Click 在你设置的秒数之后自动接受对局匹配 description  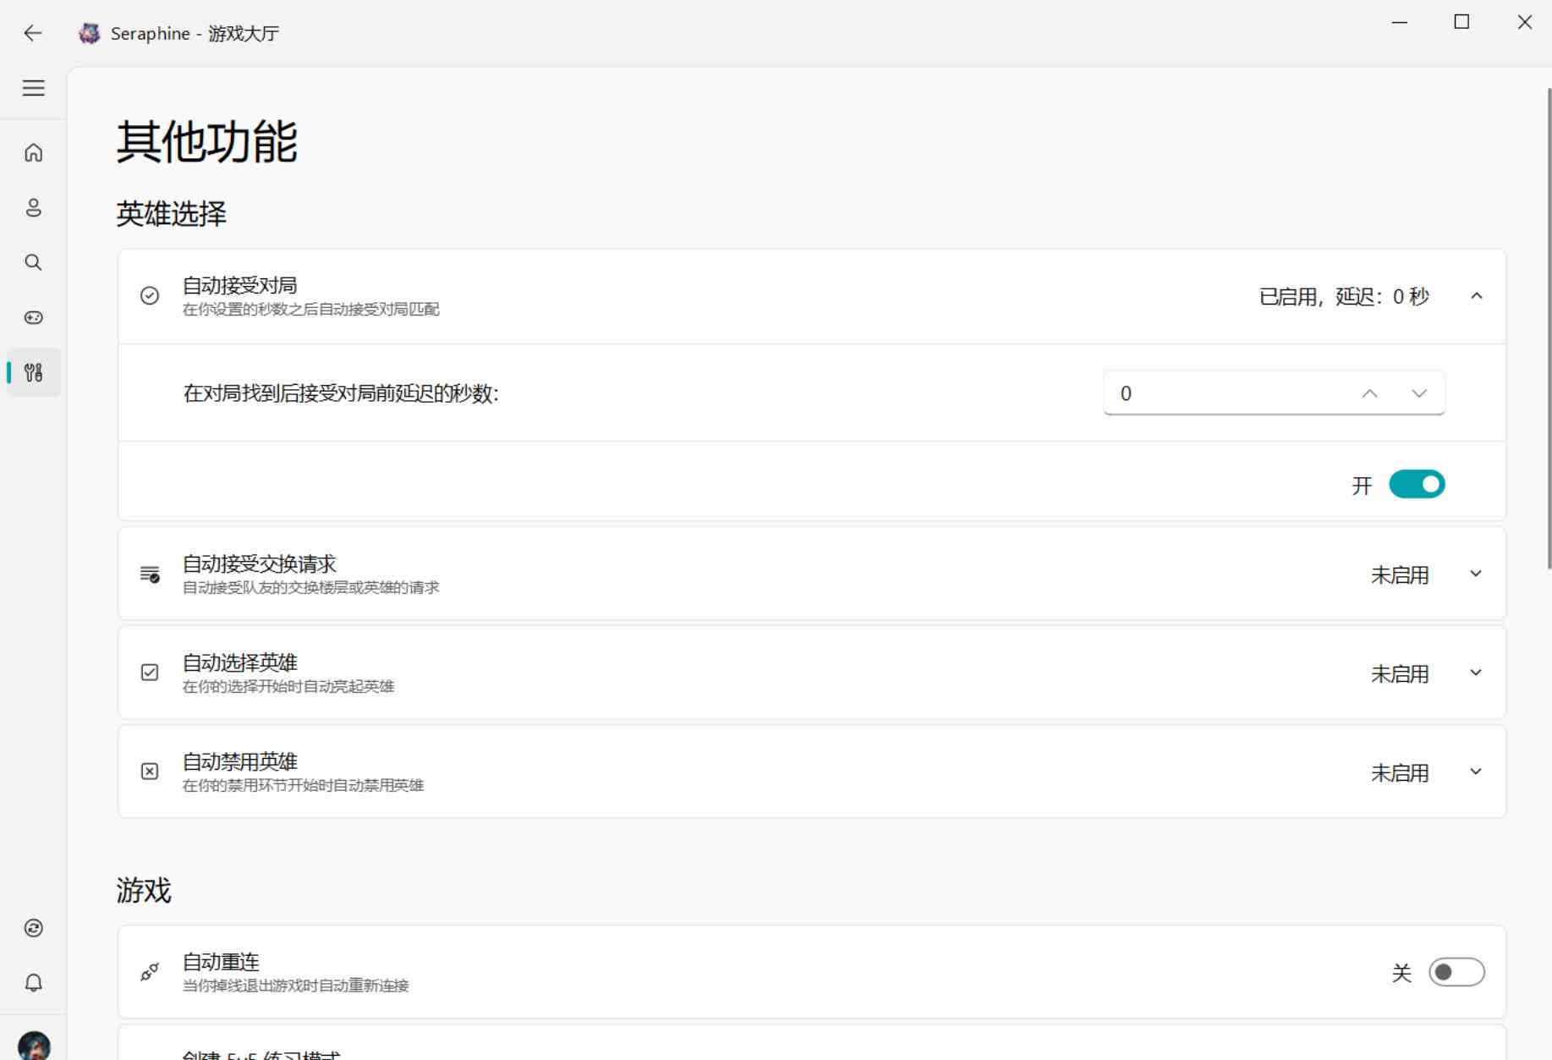point(310,310)
